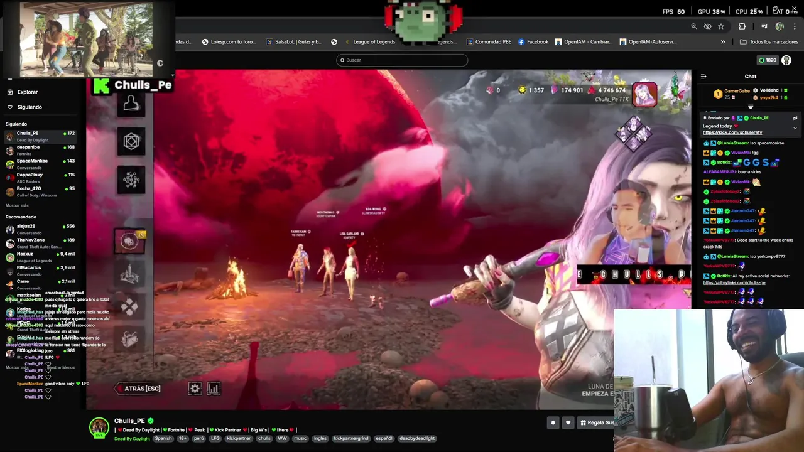Viewport: 804px width, 452px height.
Task: Open the Todos los marcadores folder
Action: click(769, 42)
